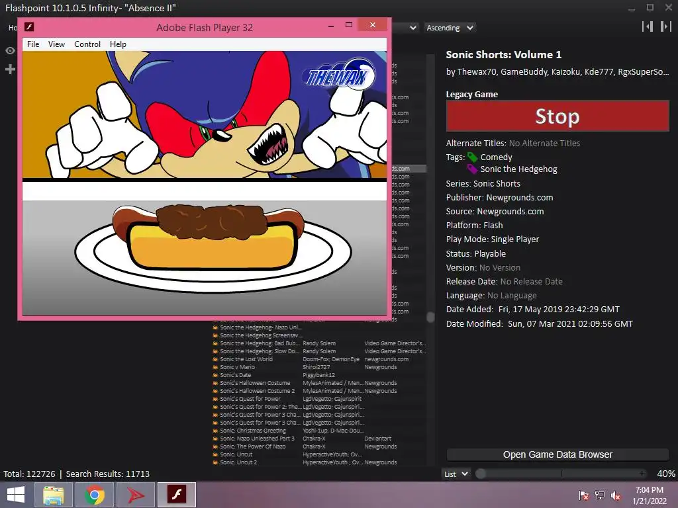The image size is (678, 508).
Task: Open the Ascending sort order dropdown
Action: [450, 28]
